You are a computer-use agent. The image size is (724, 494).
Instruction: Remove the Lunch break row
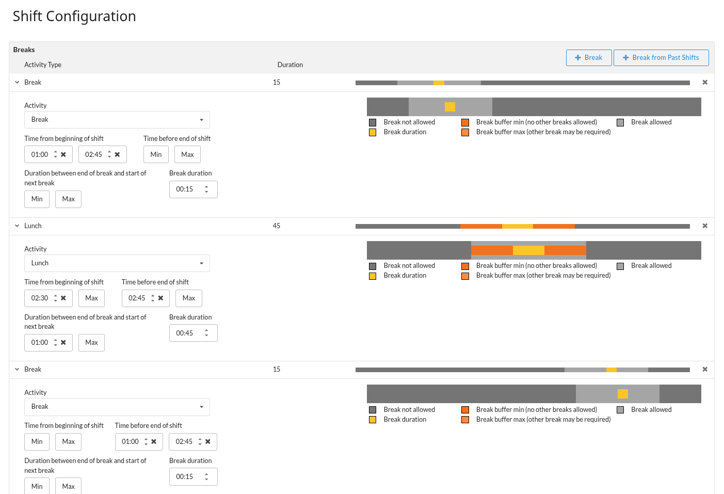tap(705, 226)
